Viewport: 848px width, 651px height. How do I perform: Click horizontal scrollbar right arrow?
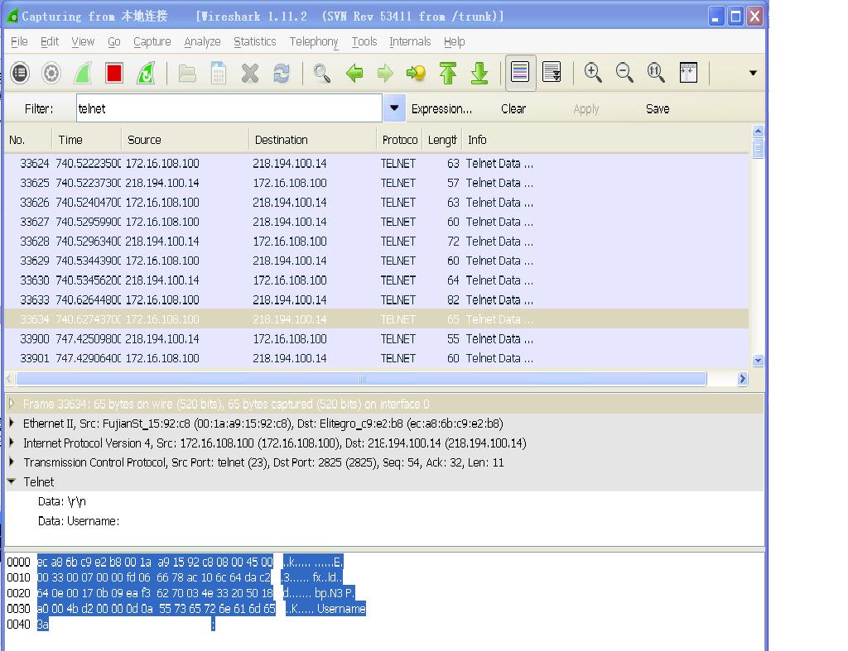[x=743, y=379]
